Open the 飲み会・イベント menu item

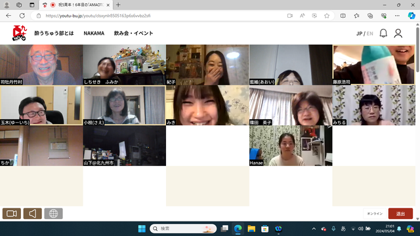click(133, 33)
